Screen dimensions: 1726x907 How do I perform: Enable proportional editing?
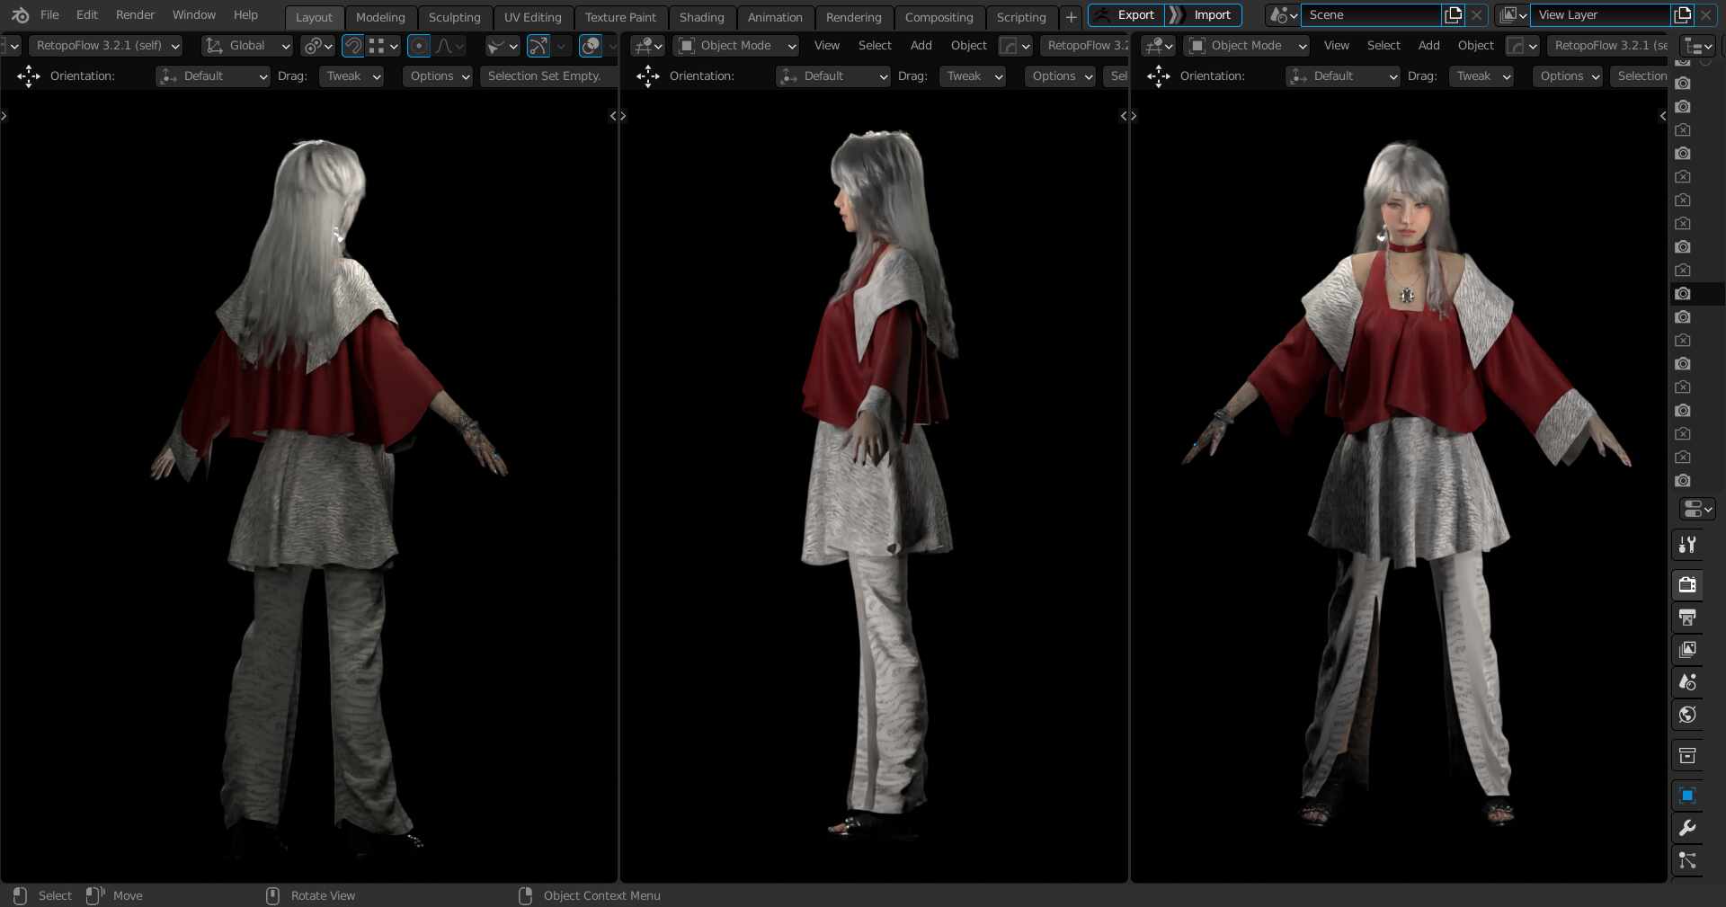click(418, 46)
